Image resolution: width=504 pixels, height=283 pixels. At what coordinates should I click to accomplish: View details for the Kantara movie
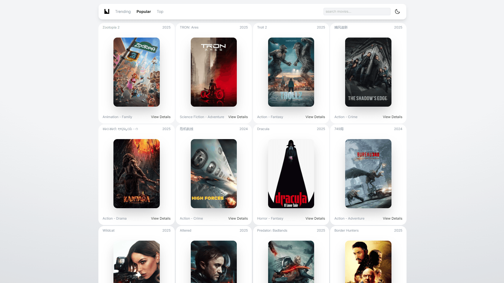pos(160,218)
